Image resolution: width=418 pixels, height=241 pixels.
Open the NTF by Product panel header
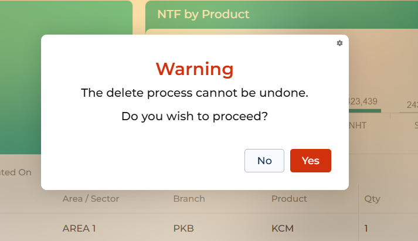[203, 15]
